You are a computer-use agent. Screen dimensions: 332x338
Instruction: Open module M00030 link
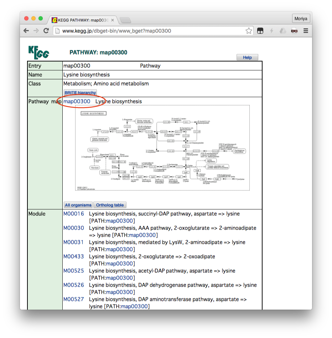(74, 228)
